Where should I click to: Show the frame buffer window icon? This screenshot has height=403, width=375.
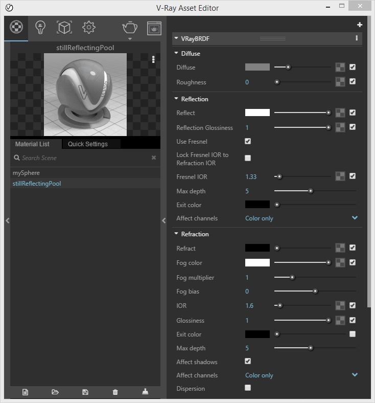(154, 28)
